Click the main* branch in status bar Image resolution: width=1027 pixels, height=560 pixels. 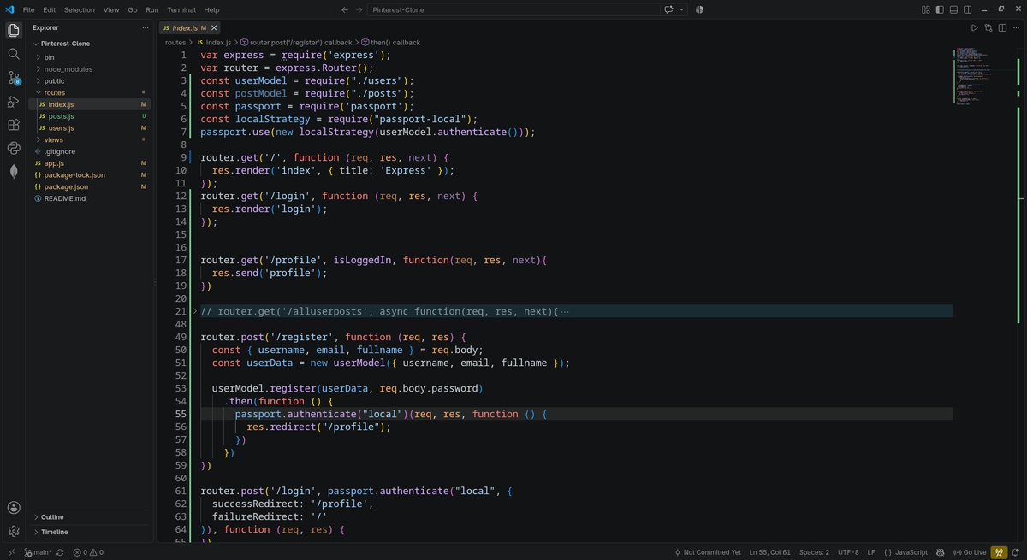[x=39, y=552]
